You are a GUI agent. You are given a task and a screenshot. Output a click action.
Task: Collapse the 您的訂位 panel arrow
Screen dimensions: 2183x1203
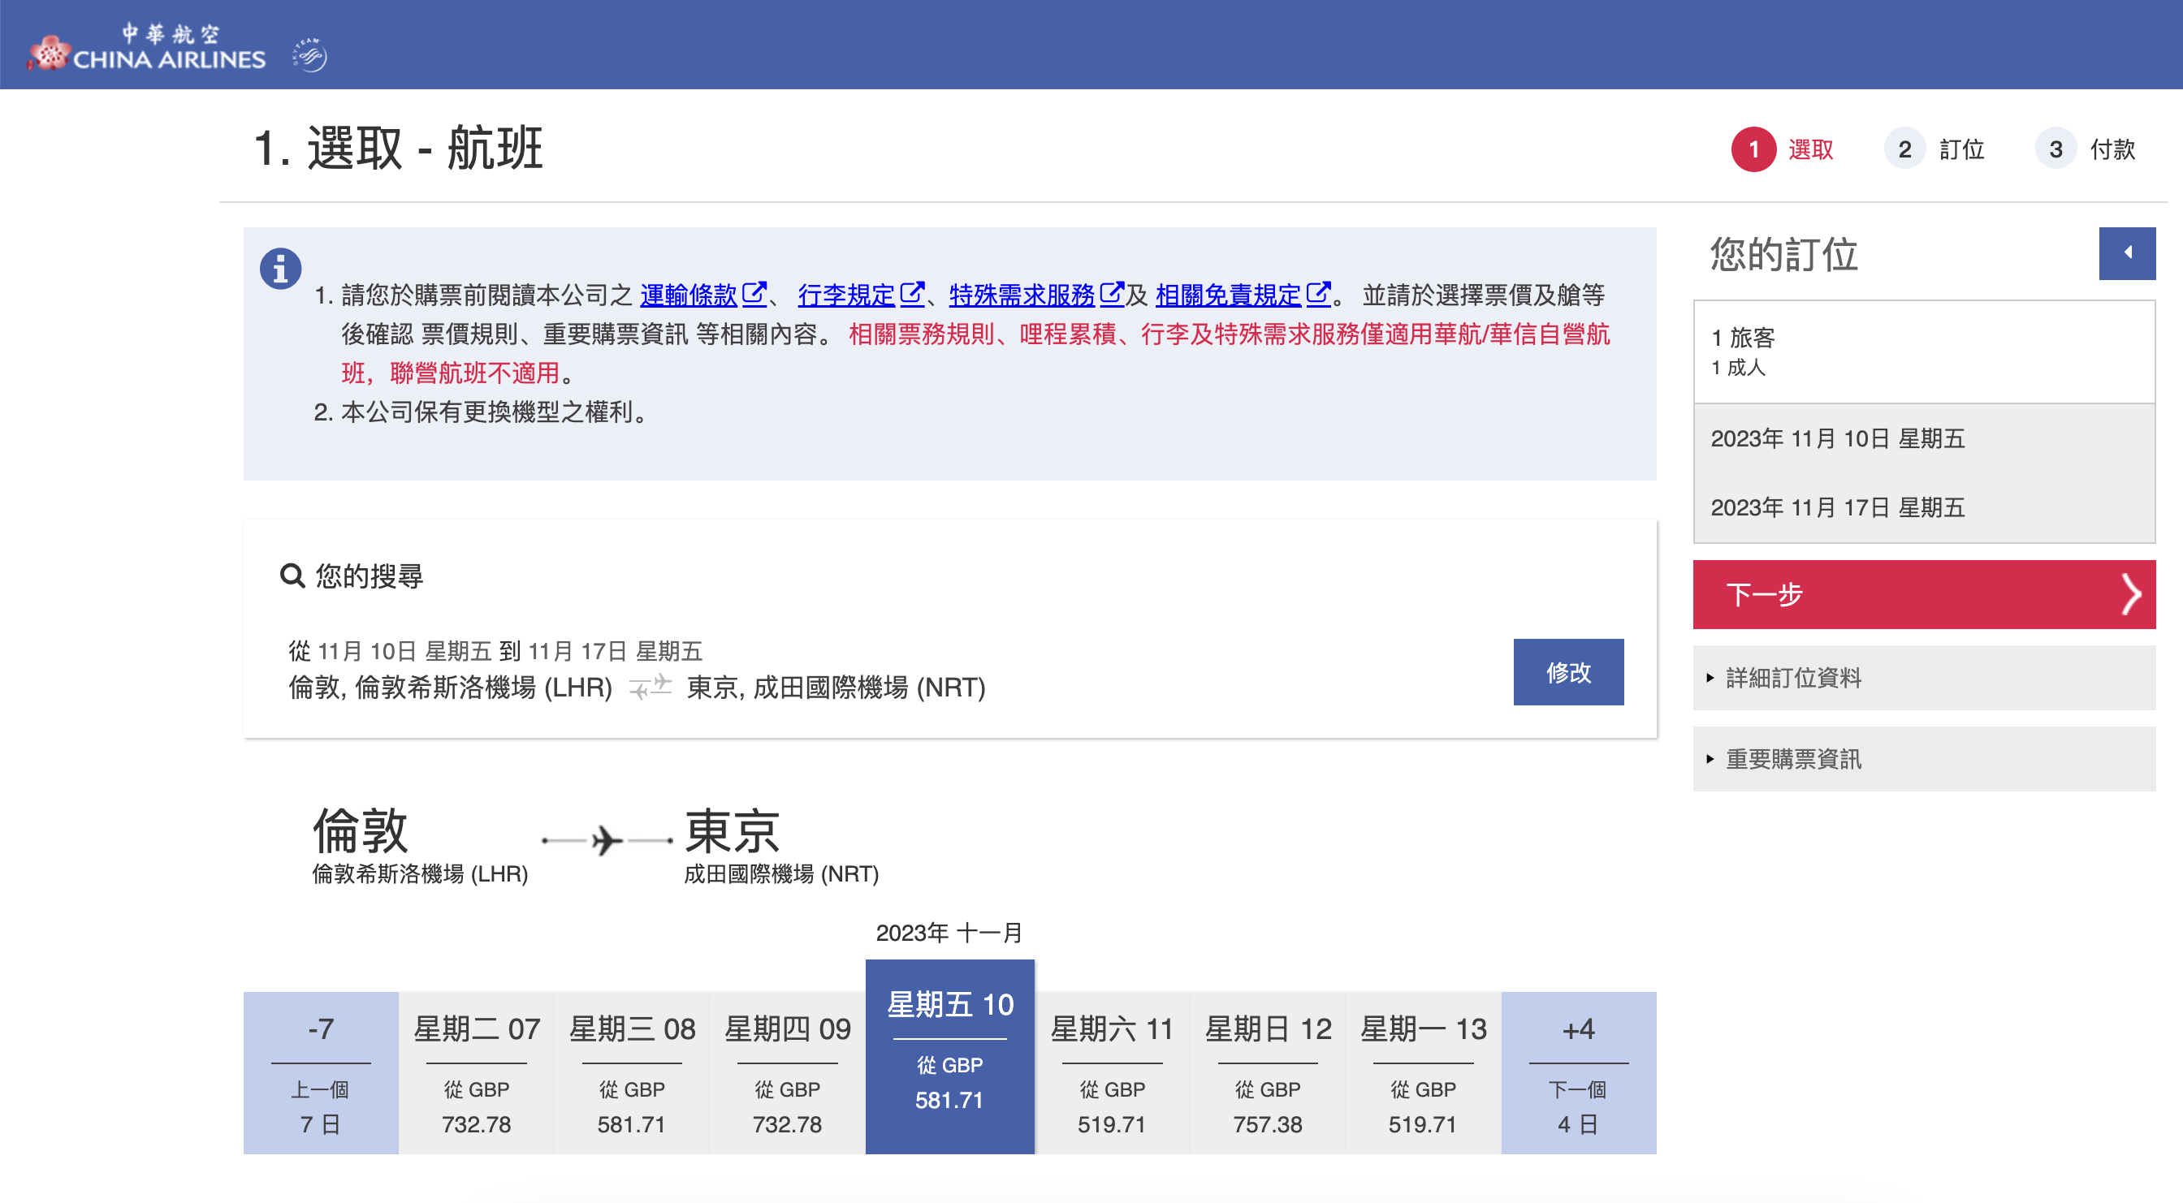2126,252
